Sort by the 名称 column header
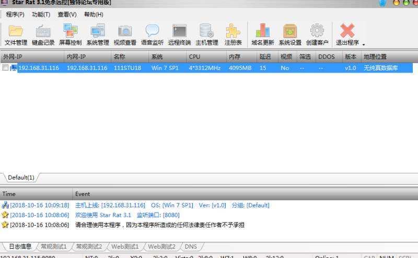Viewport: 418px width, 258px height. pyautogui.click(x=130, y=56)
